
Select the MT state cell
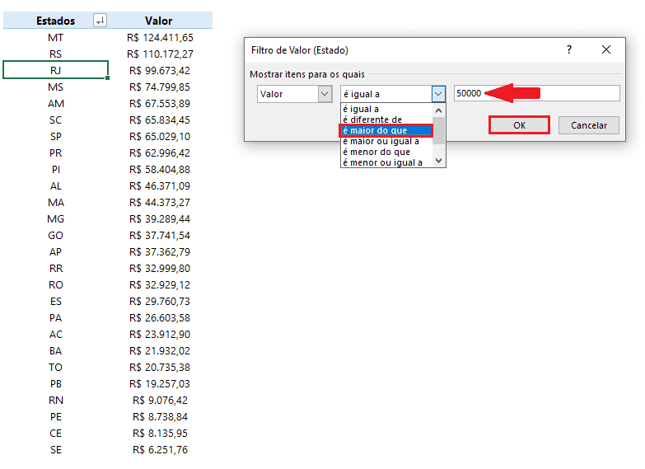(55, 37)
